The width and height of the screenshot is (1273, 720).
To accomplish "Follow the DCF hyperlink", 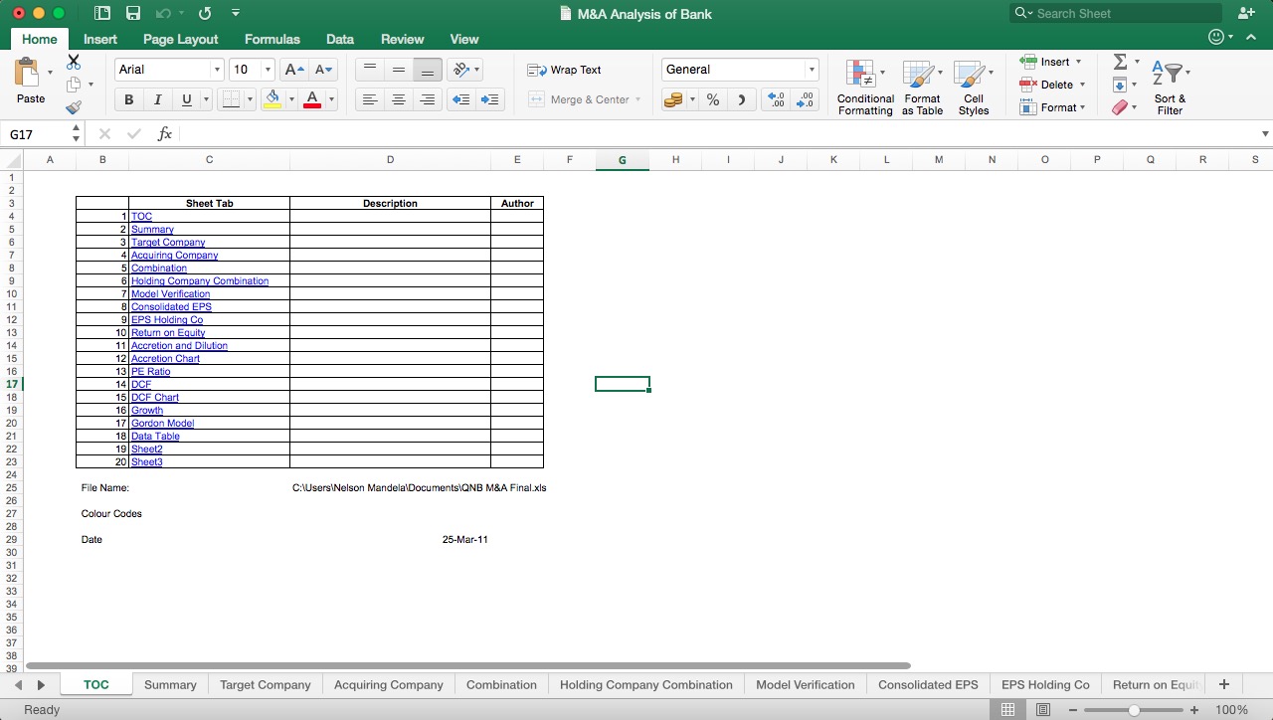I will [140, 384].
